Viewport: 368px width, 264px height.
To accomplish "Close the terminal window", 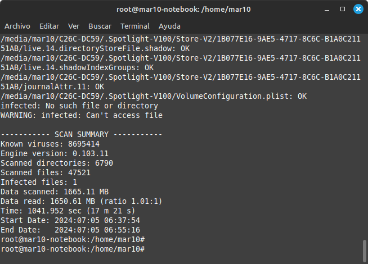I will pyautogui.click(x=357, y=10).
